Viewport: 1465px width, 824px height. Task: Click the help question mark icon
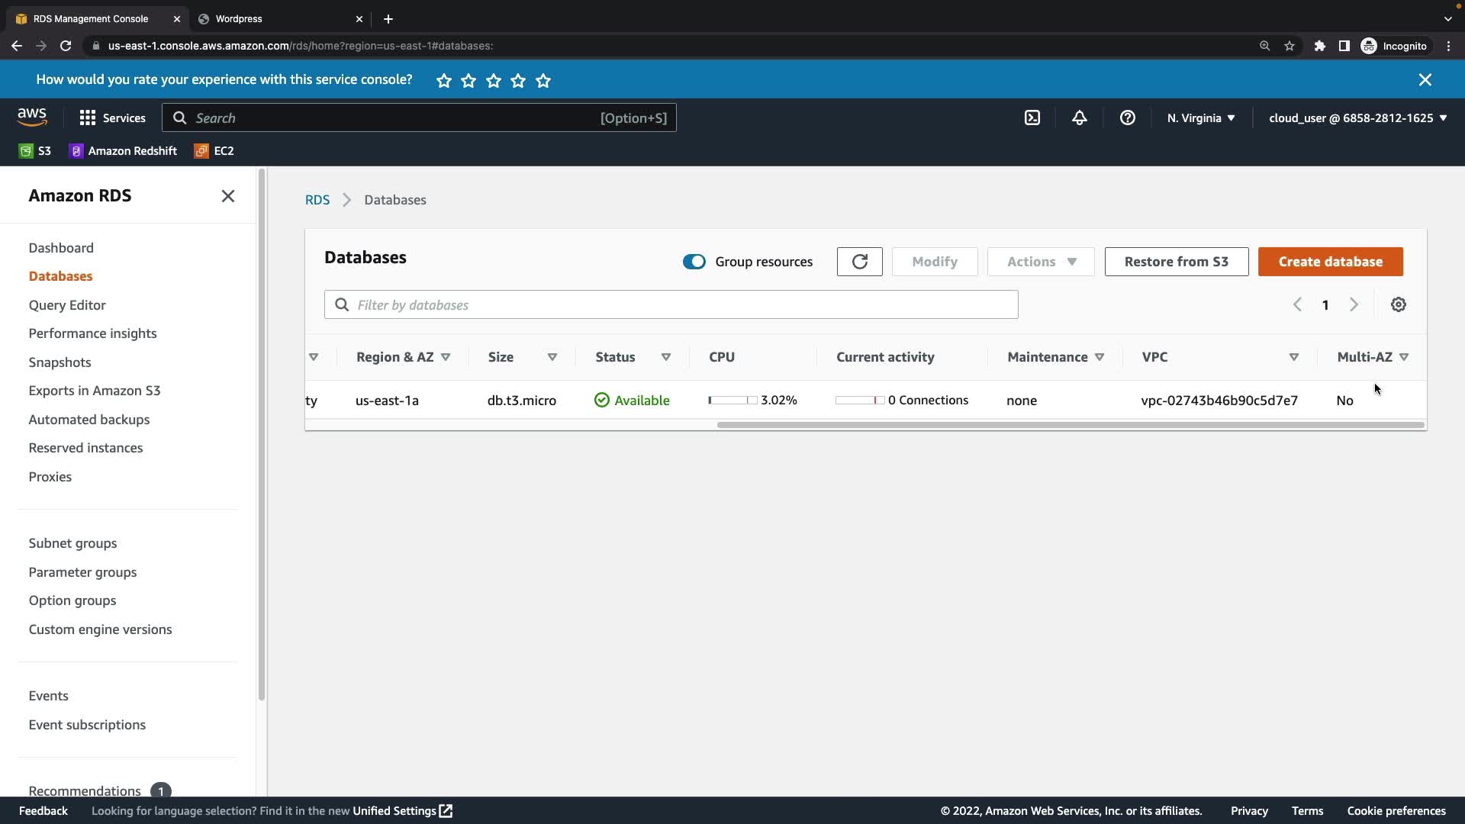tap(1127, 118)
